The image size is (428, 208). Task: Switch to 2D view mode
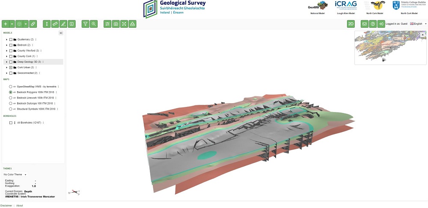(351, 24)
